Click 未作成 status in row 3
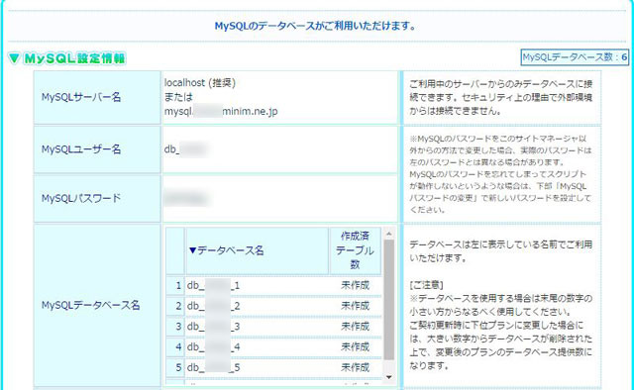The height and width of the screenshot is (390, 634). 355,327
